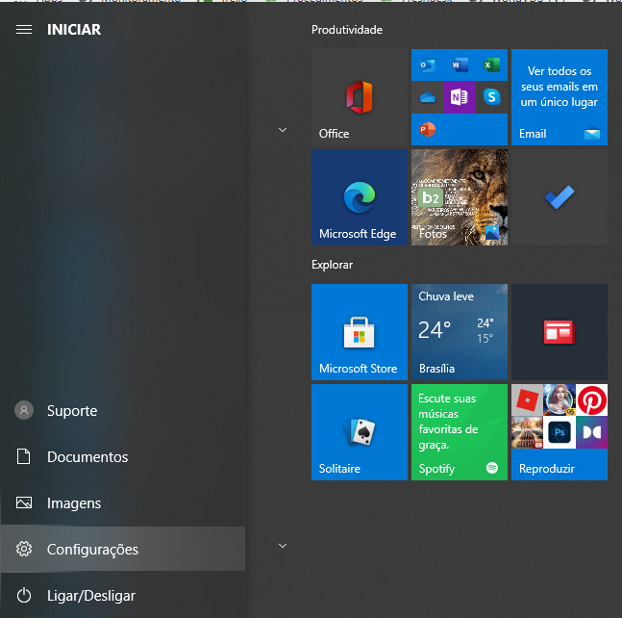Open OneNote from the Office folder tile
The image size is (622, 618).
click(x=460, y=97)
